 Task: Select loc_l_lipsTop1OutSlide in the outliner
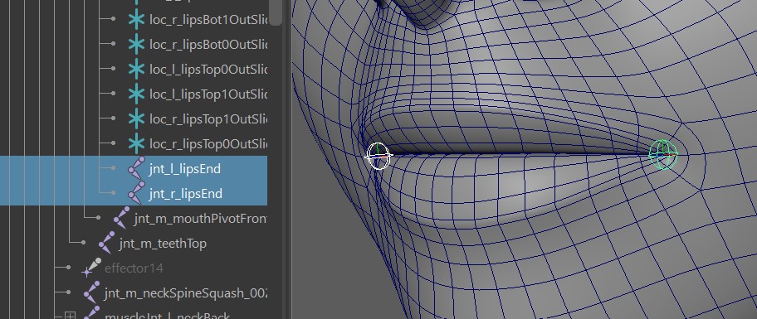point(208,94)
